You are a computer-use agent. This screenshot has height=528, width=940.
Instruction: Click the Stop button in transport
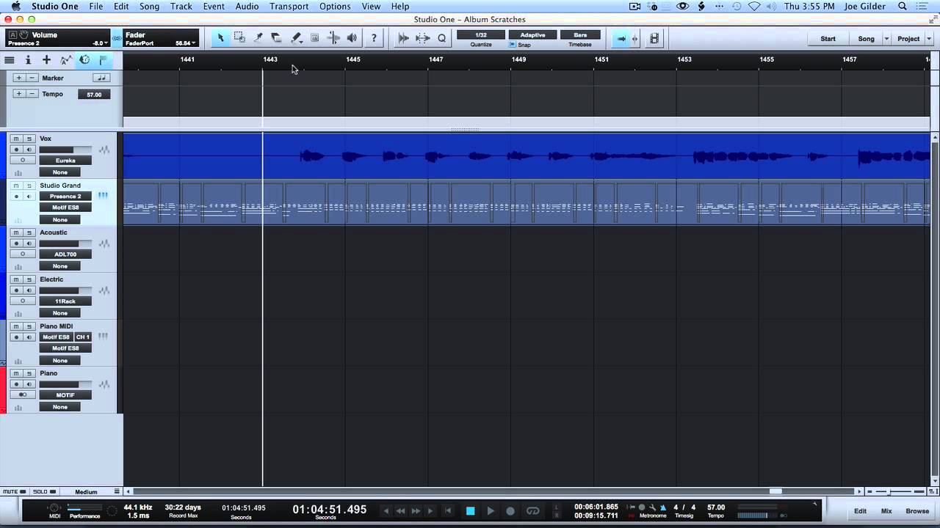[471, 511]
